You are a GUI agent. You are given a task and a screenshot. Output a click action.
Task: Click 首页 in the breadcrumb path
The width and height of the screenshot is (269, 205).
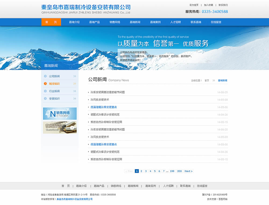pyautogui.click(x=207, y=80)
